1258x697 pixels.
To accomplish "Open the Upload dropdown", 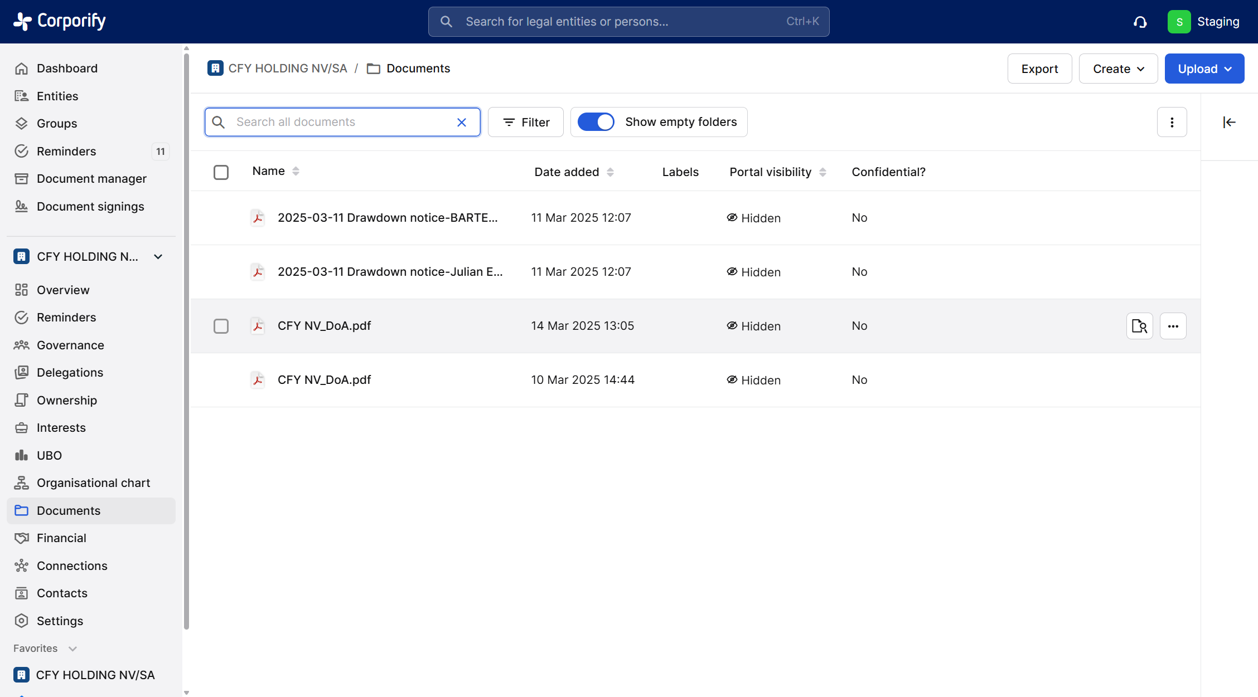I will point(1204,69).
